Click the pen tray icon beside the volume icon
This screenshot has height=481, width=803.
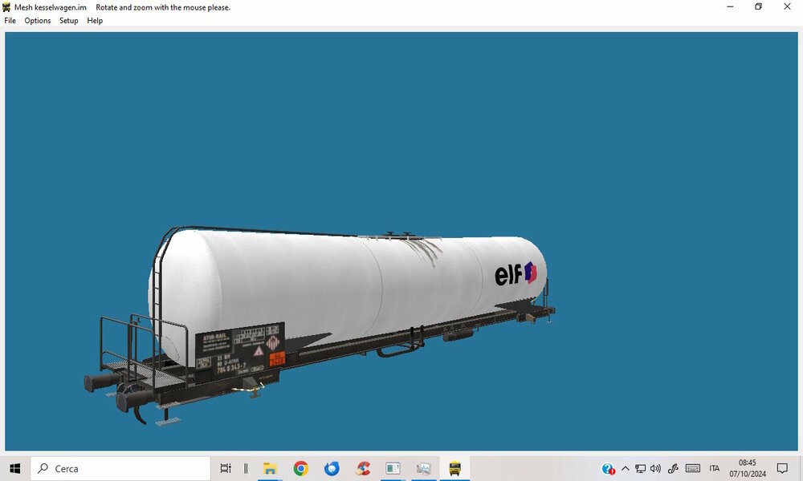pos(673,468)
